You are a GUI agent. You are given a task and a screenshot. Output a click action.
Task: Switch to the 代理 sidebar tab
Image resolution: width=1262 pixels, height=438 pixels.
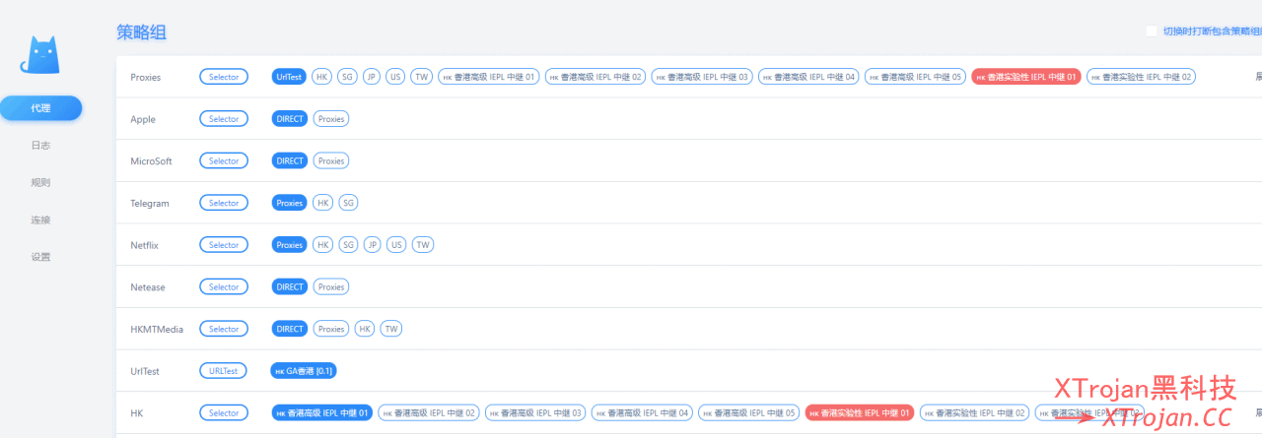coord(40,108)
